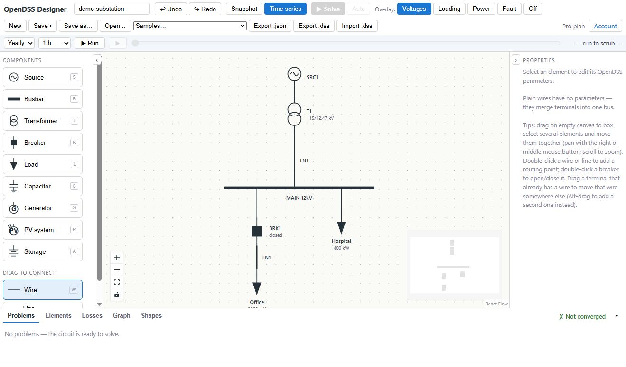Click the canvas minimap

[455, 265]
